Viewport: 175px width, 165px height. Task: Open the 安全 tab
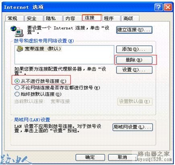[x=34, y=18]
